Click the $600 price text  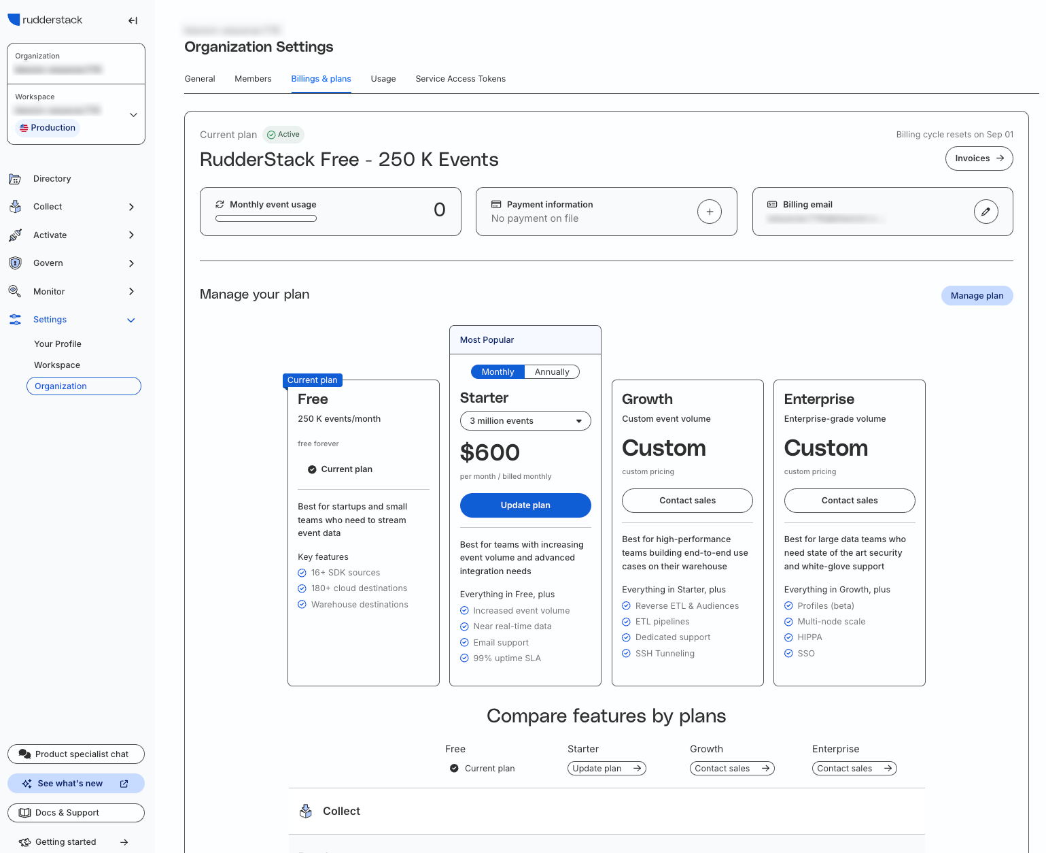point(490,452)
